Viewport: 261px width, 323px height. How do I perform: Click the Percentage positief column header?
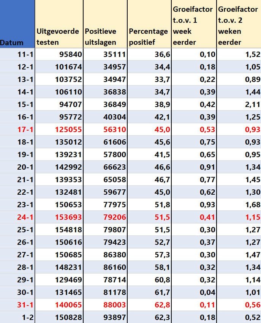[149, 24]
